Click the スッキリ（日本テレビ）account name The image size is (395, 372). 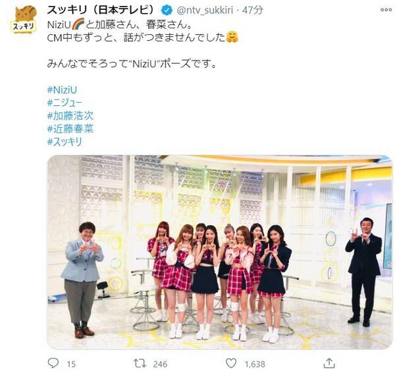[101, 10]
